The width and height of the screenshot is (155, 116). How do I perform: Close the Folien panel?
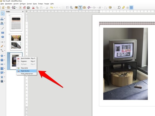click(x=23, y=12)
